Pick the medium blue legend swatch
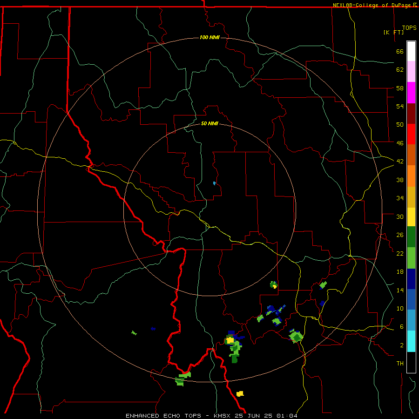This screenshot has height=419, width=419. pos(411,299)
